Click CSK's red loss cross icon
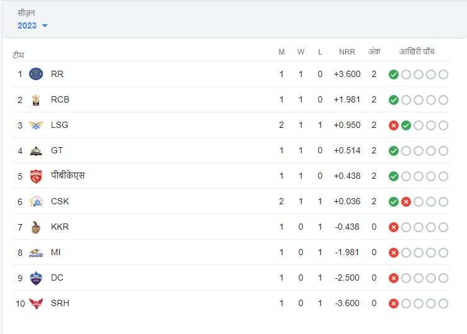Viewport: 467px width, 334px height. point(406,202)
